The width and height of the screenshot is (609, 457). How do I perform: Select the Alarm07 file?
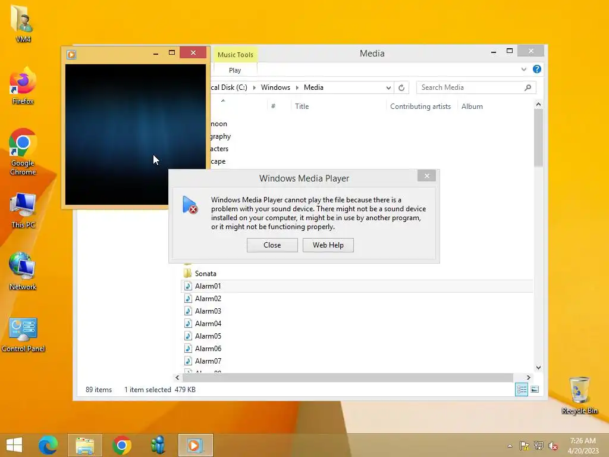click(x=208, y=361)
